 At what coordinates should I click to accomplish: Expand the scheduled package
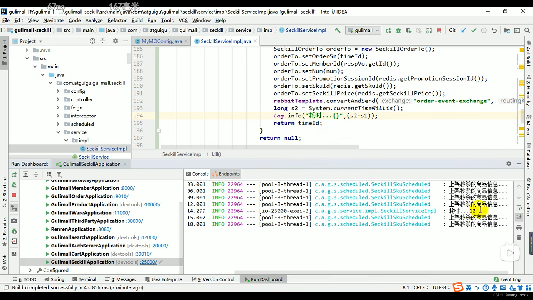(x=58, y=124)
